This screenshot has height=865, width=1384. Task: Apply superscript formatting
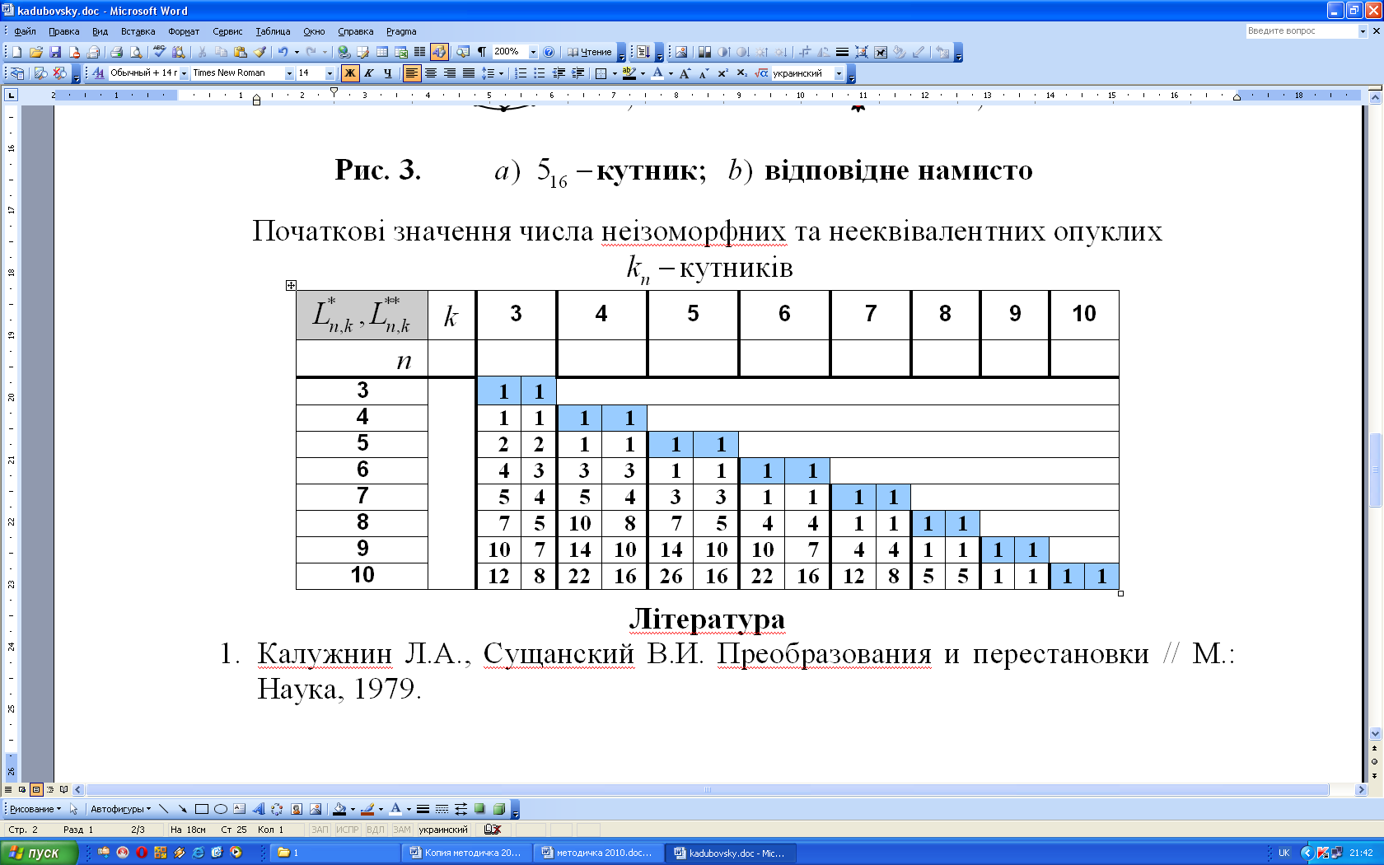(x=722, y=73)
